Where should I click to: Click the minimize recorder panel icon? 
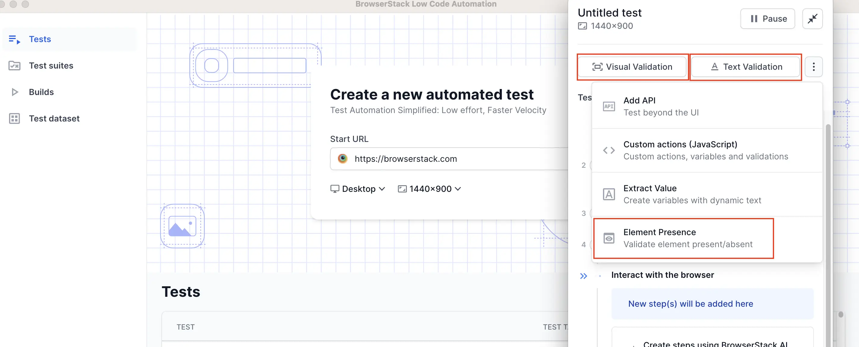pyautogui.click(x=812, y=19)
